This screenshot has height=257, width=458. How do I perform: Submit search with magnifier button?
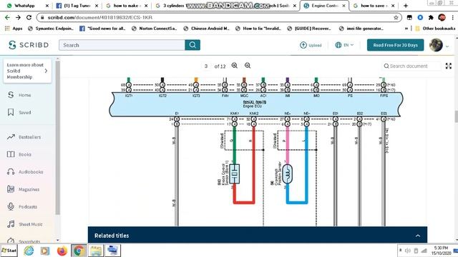(x=193, y=45)
